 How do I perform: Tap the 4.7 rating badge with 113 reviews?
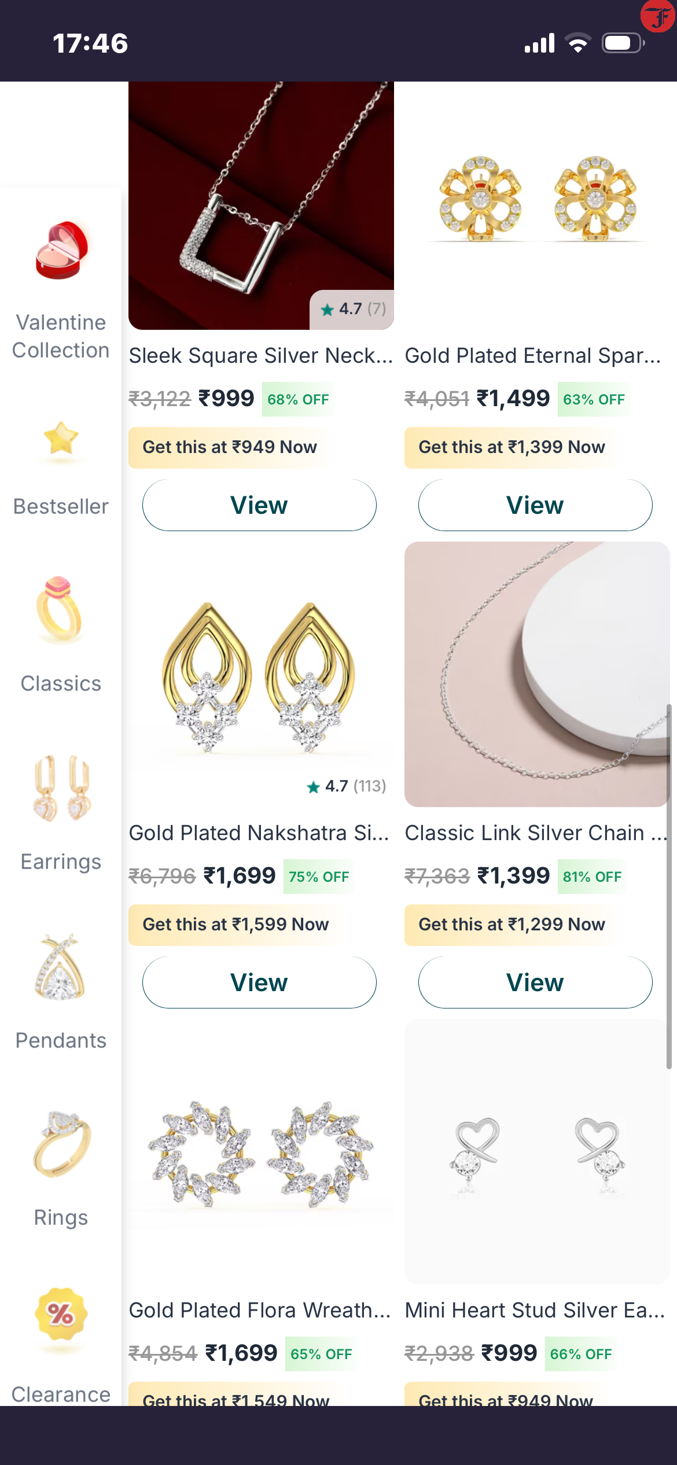pos(346,786)
